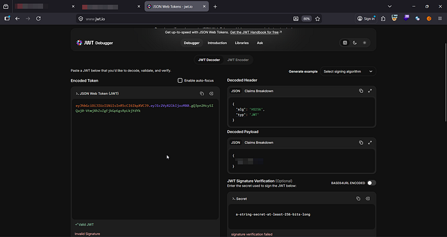The height and width of the screenshot is (237, 447).
Task: Select the Debugger nav item
Action: [x=192, y=43]
